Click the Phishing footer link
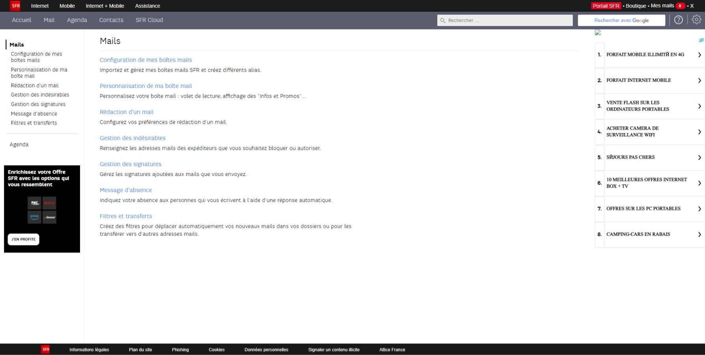This screenshot has height=355, width=705. 180,349
